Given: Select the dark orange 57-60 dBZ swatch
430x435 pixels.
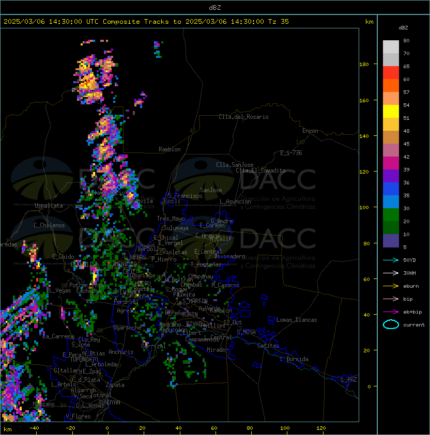Looking at the screenshot, I should [x=391, y=85].
